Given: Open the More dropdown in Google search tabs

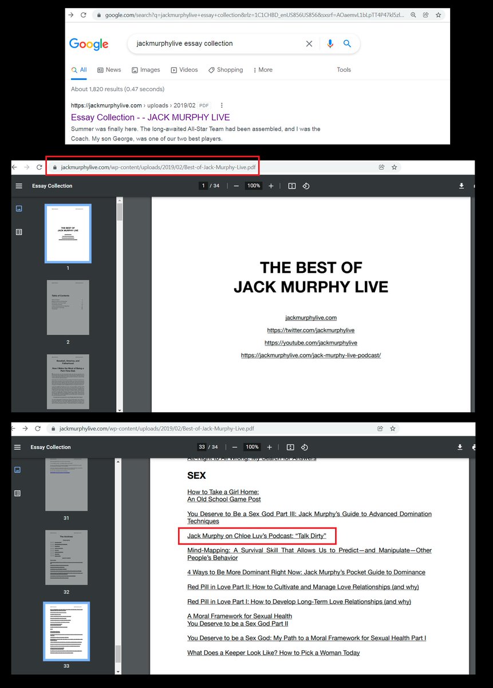Looking at the screenshot, I should (263, 70).
